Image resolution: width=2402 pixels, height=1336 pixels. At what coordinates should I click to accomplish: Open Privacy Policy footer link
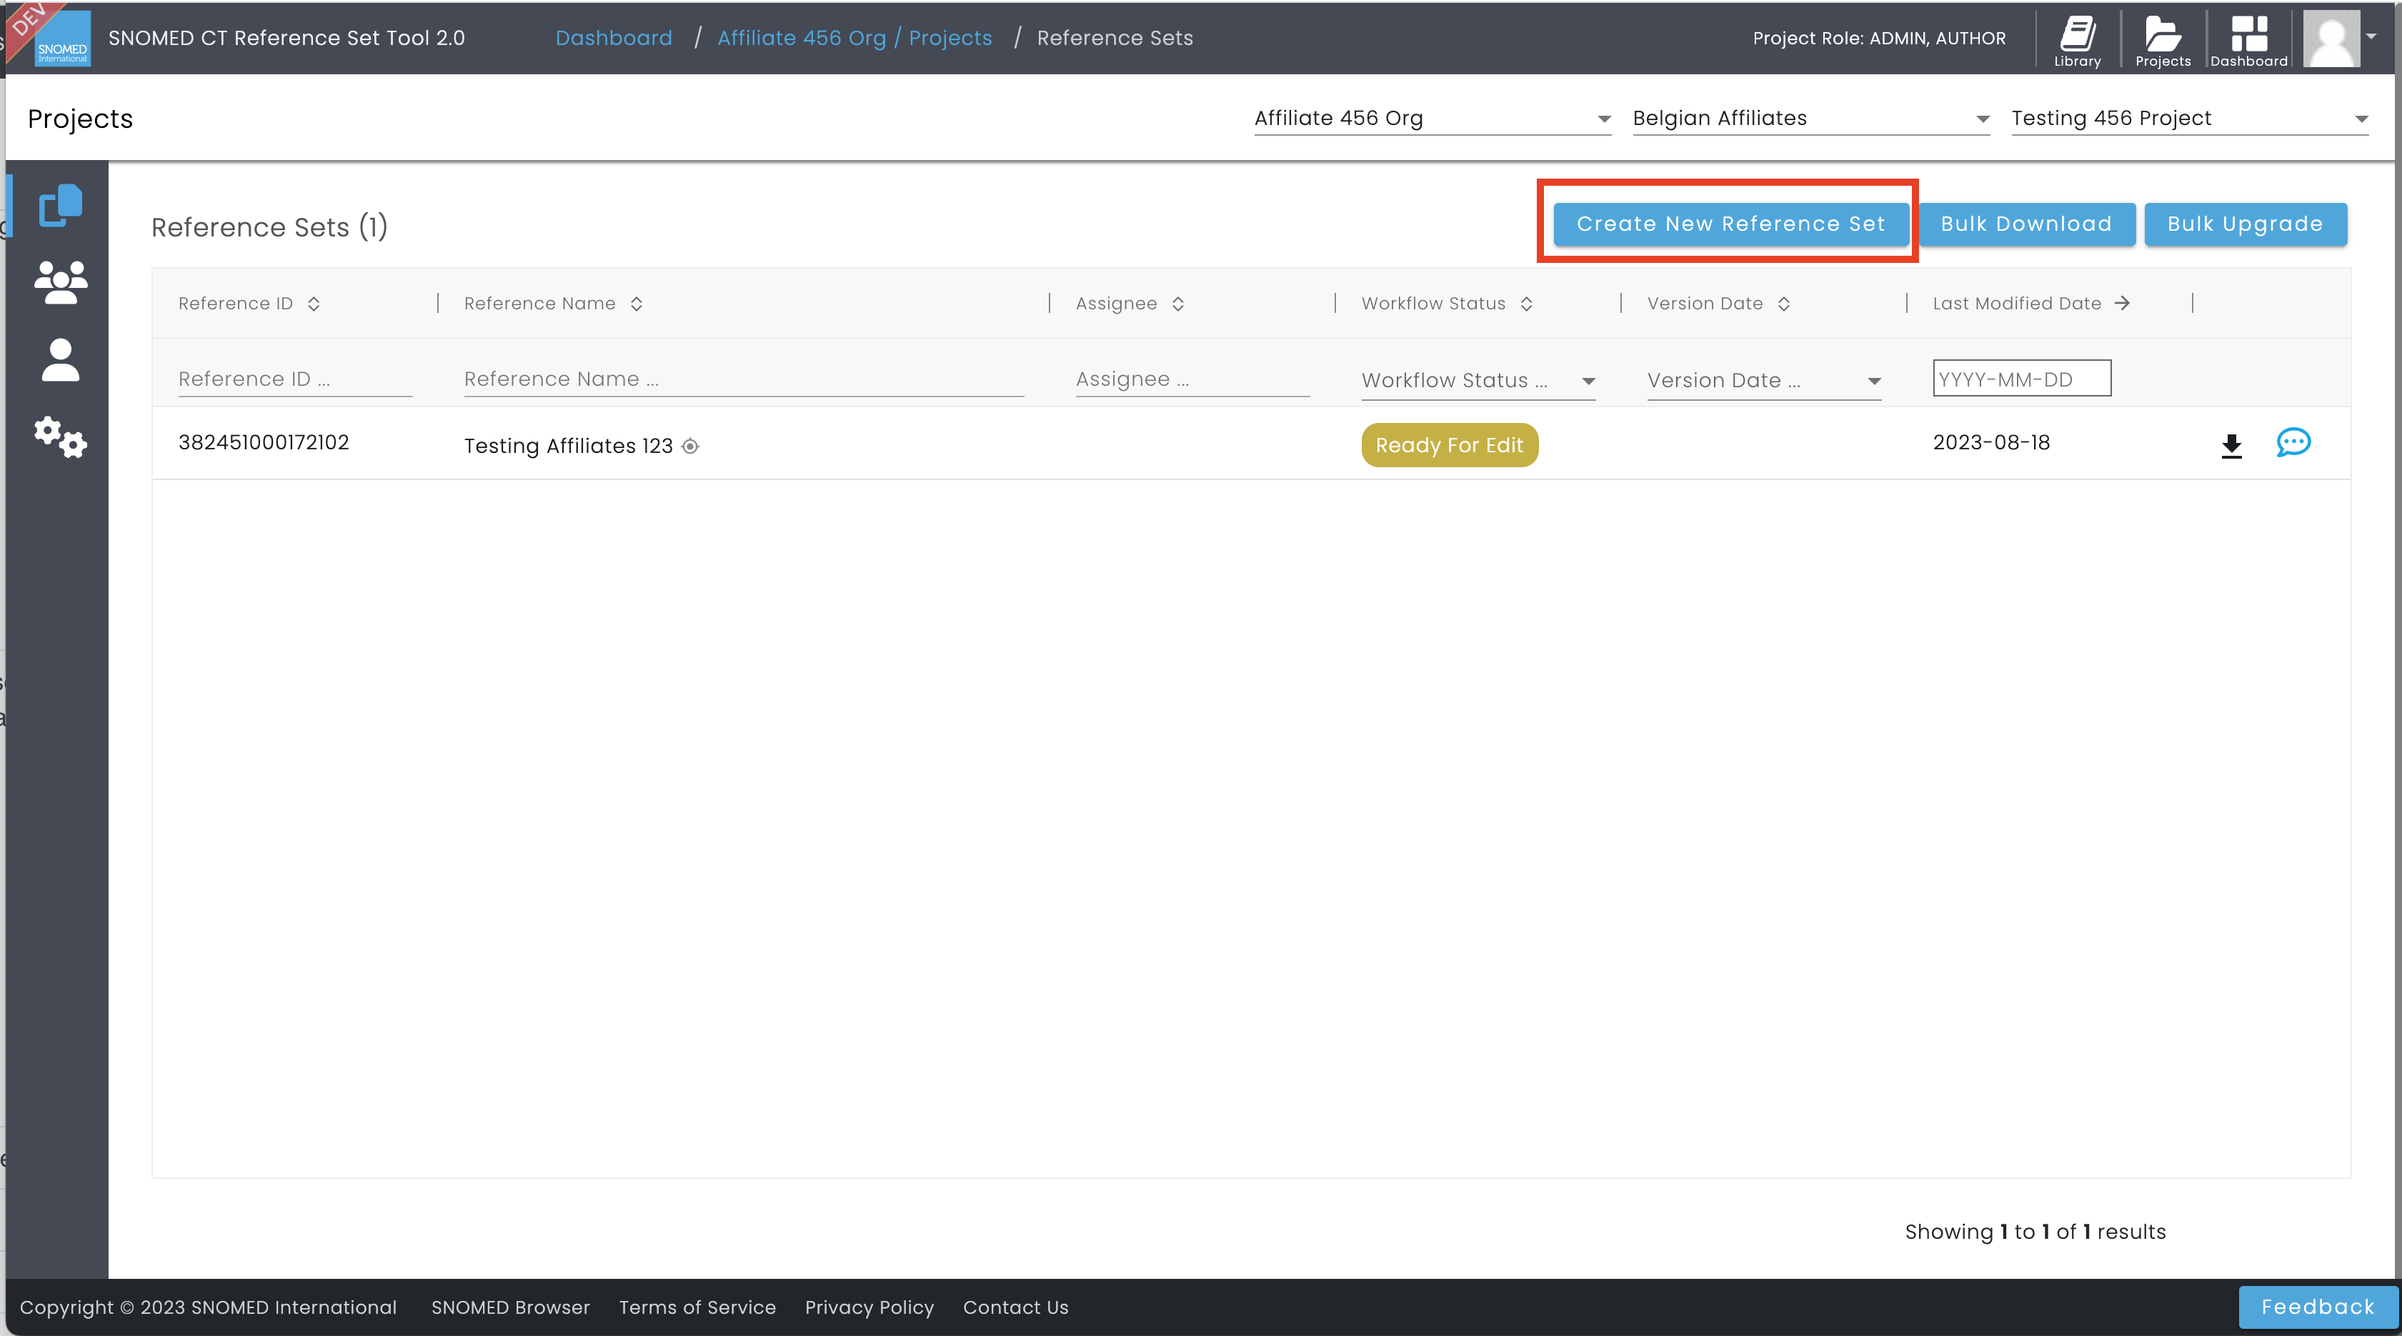869,1307
